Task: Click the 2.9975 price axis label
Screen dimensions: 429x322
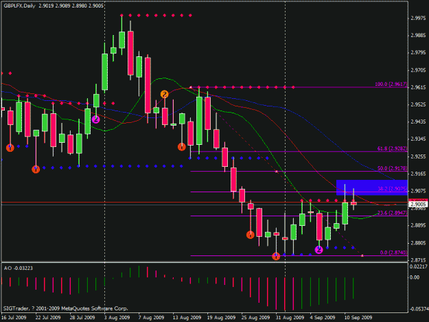Action: (418, 19)
